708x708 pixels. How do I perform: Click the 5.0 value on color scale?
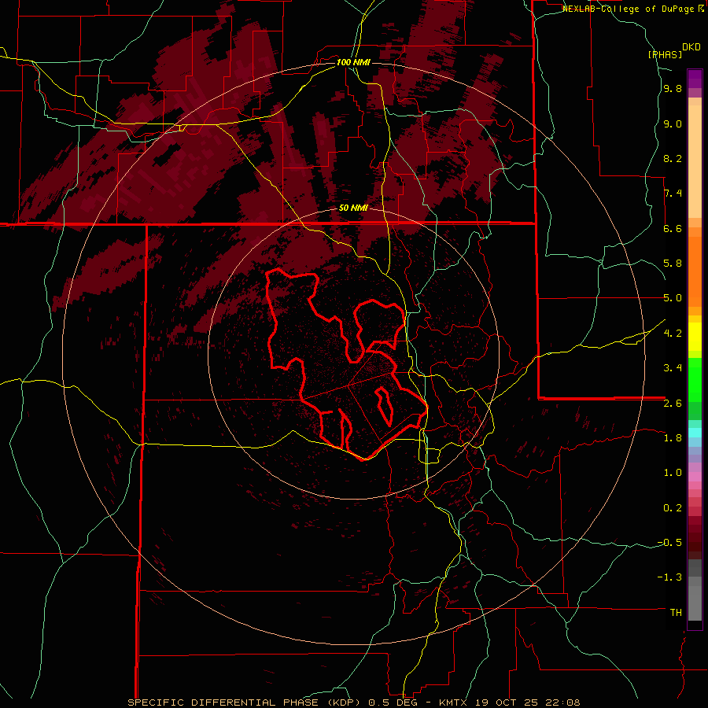pyautogui.click(x=673, y=298)
